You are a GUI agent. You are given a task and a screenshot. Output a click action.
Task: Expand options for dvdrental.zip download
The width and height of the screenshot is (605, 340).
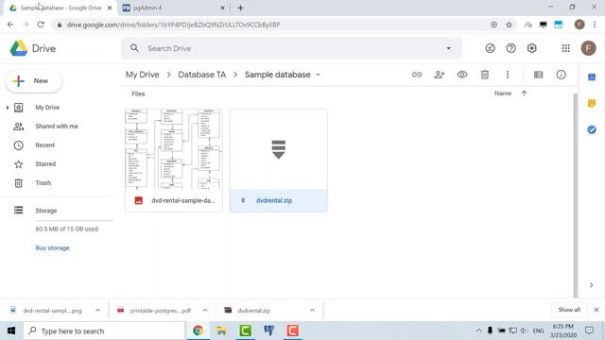(312, 311)
